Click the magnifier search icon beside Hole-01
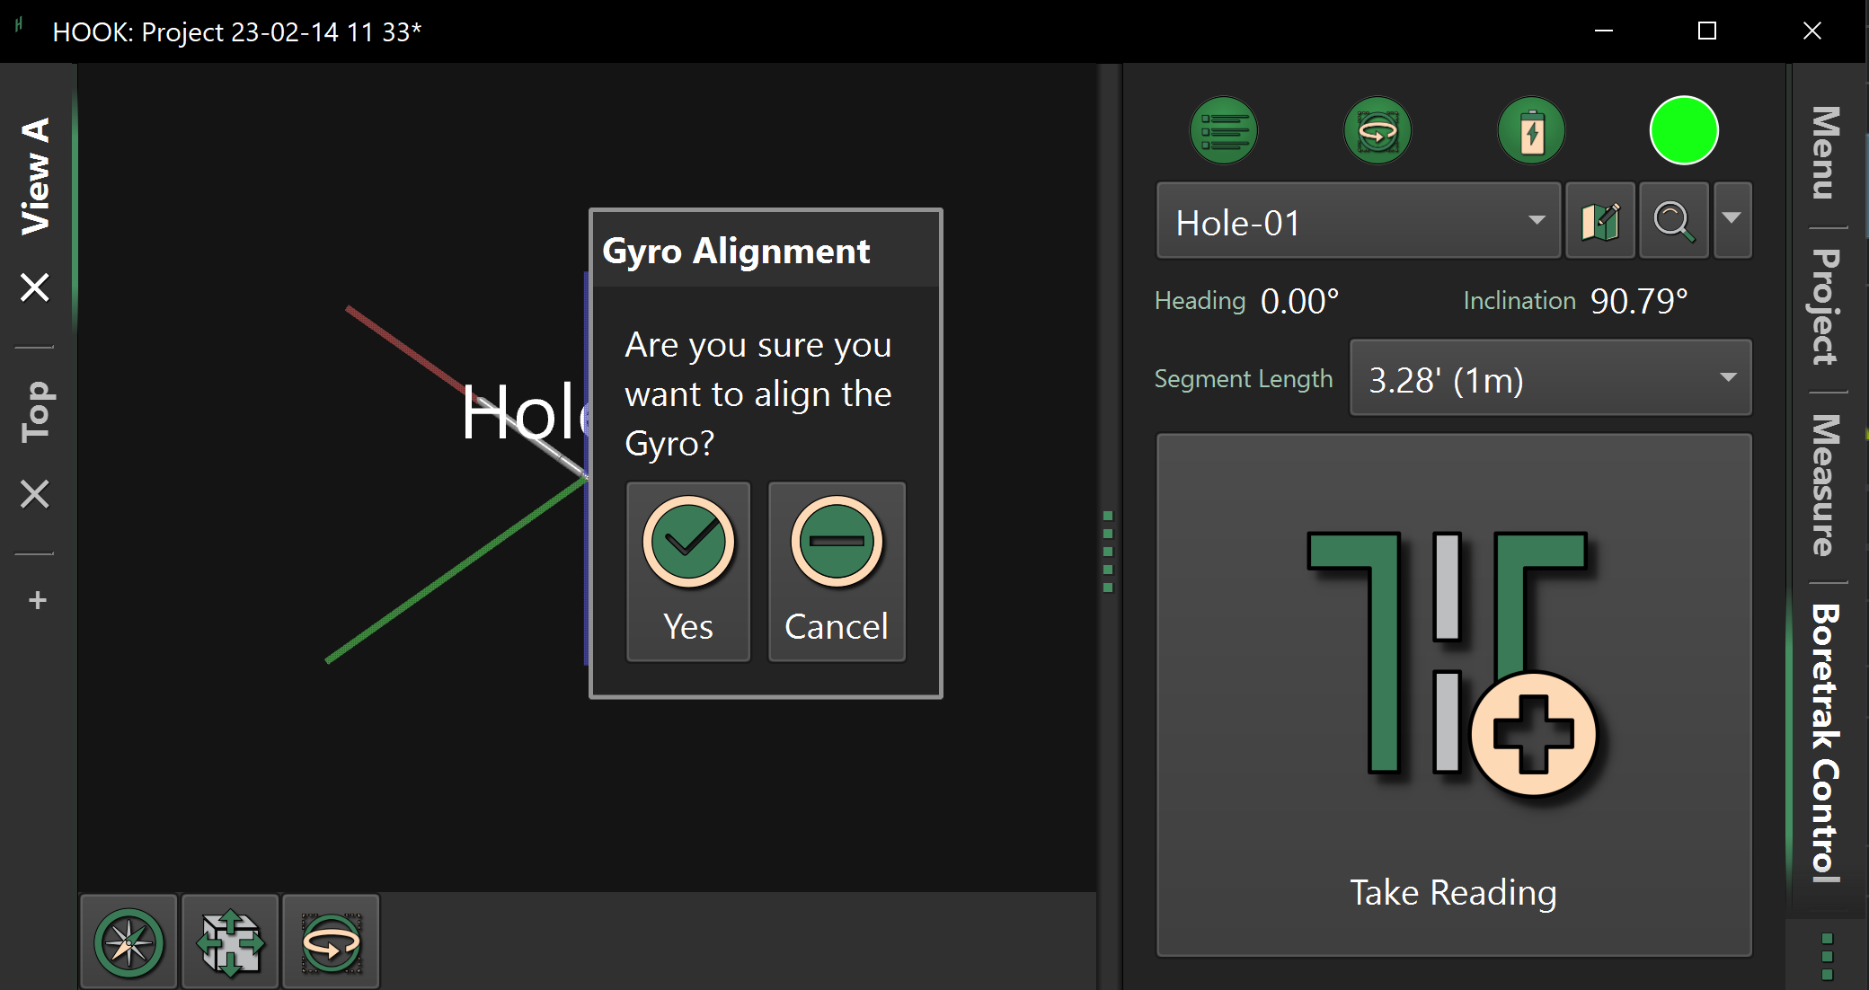 click(x=1673, y=221)
